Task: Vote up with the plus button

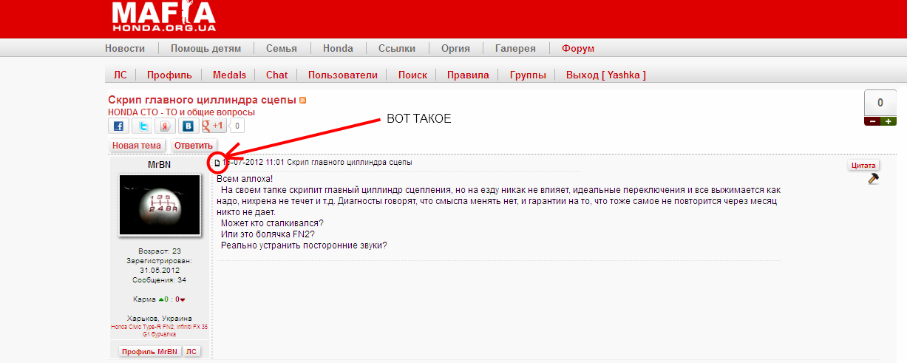Action: click(889, 121)
